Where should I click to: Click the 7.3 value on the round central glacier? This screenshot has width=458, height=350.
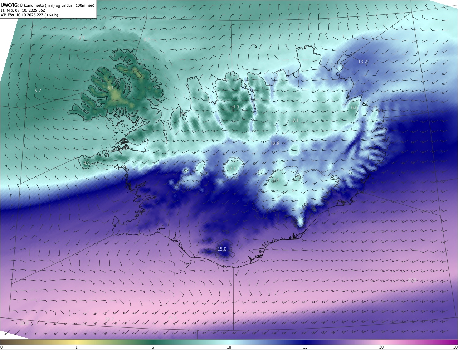(232, 169)
